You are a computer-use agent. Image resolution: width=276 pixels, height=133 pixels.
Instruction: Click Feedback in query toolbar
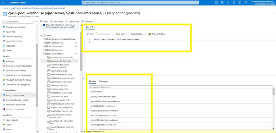(87, 21)
